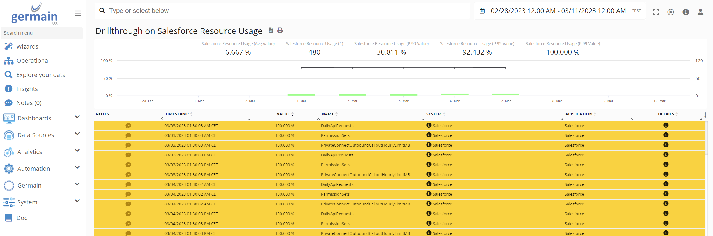Viewport: 713px width, 236px height.
Task: Open the Wizards menu item
Action: pyautogui.click(x=27, y=46)
